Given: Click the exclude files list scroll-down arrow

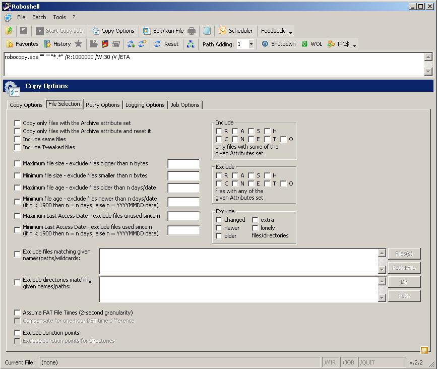Looking at the screenshot, I should click(382, 270).
